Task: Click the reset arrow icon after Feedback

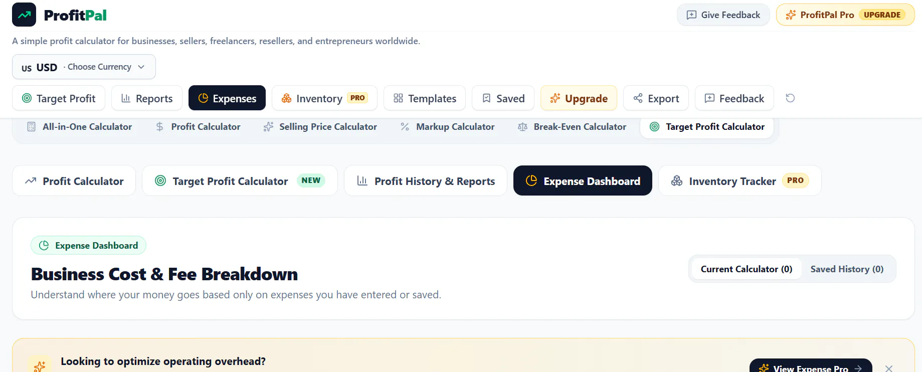Action: pyautogui.click(x=790, y=98)
